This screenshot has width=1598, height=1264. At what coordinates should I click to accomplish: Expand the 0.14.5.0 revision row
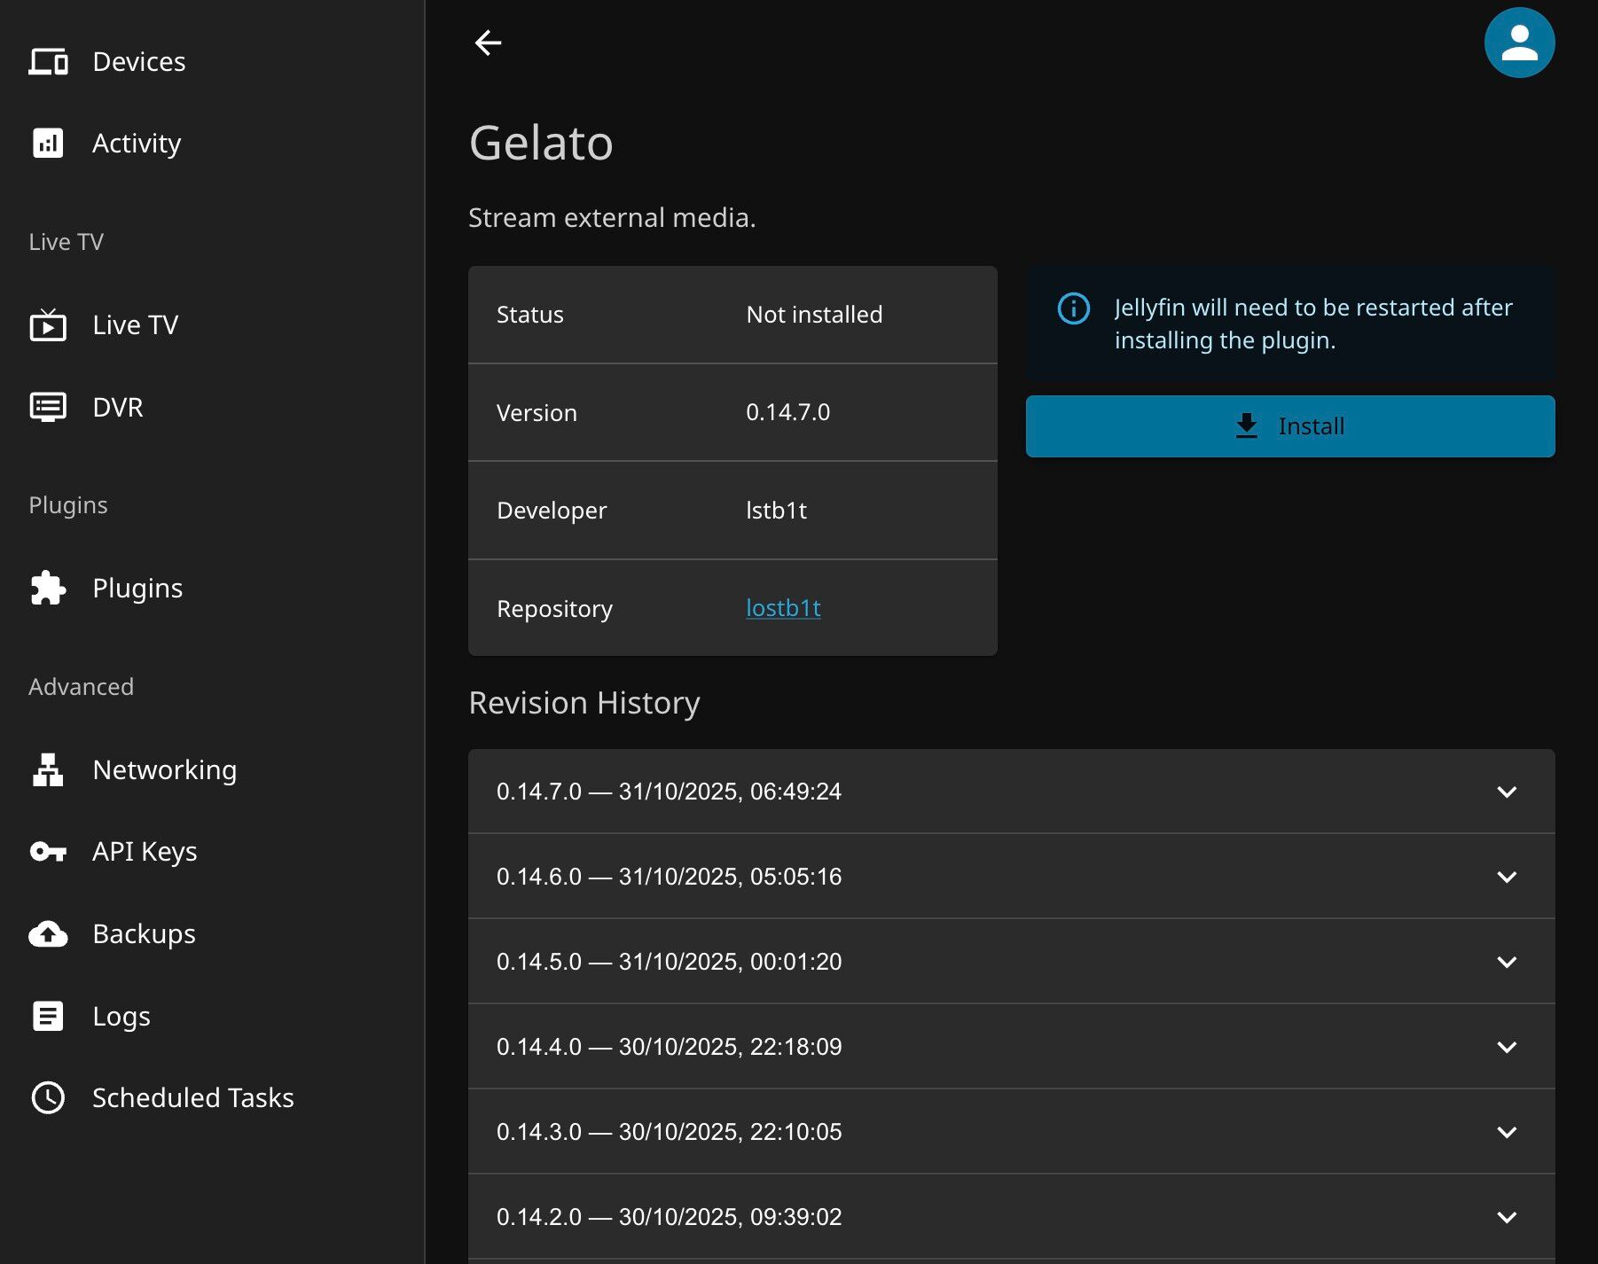pyautogui.click(x=1506, y=962)
